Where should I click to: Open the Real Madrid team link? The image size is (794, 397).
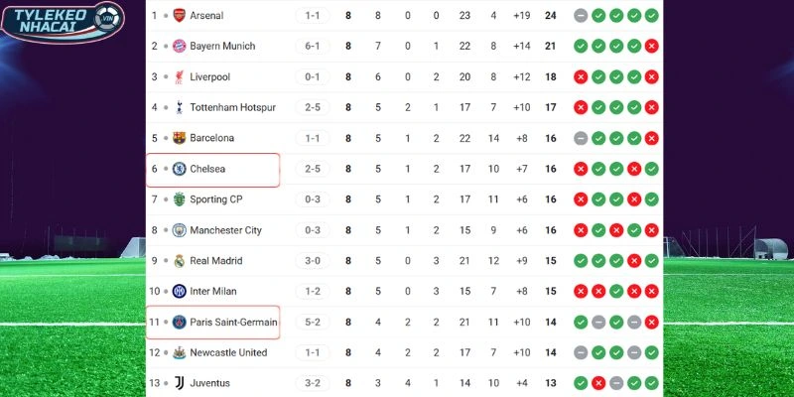point(218,261)
